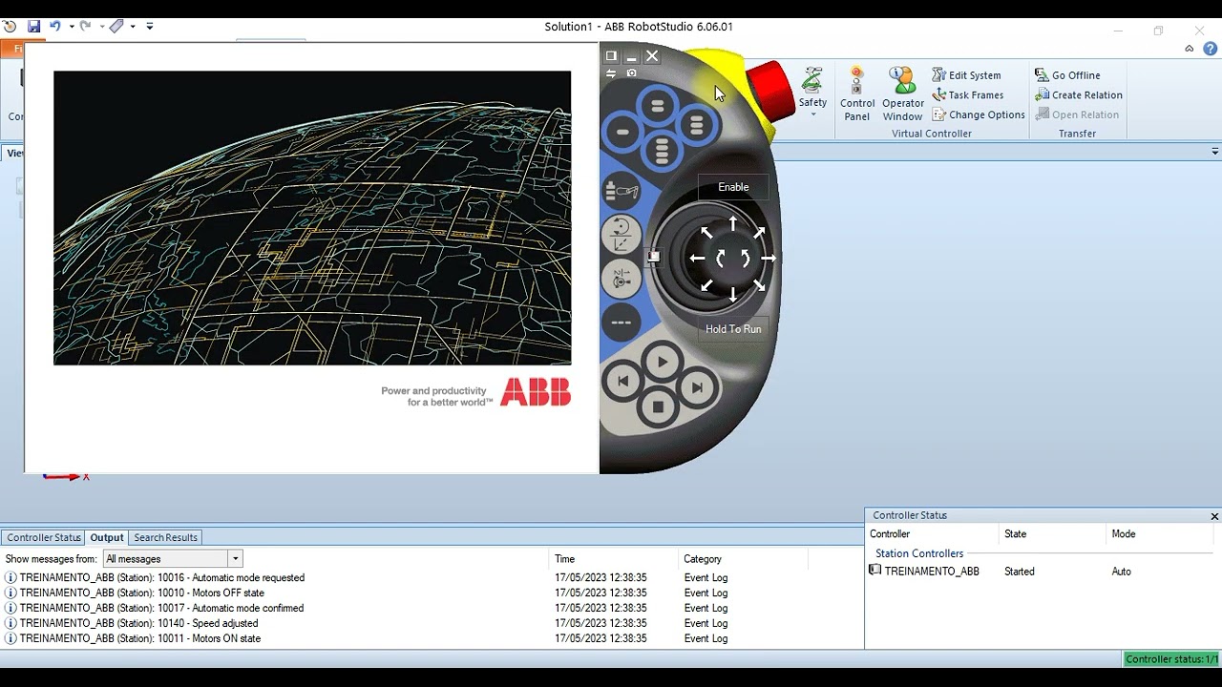Click the left programmable key with one bar
This screenshot has width=1222, height=687.
[x=622, y=133]
